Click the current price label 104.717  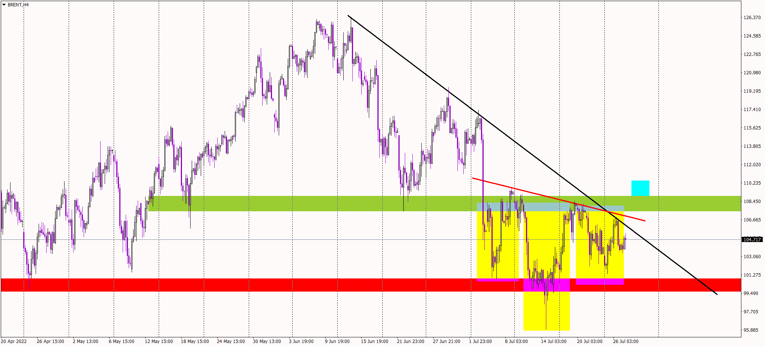[x=752, y=239]
